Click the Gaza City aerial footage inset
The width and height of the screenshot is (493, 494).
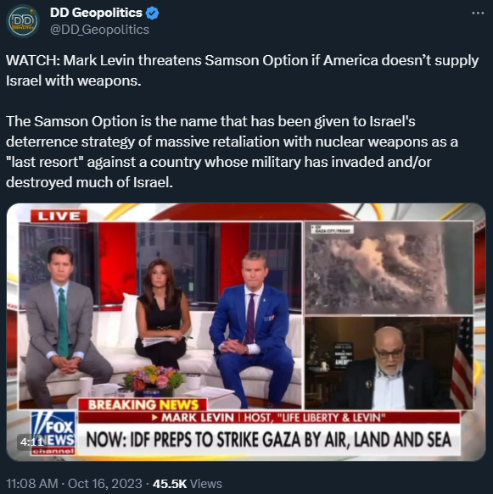point(389,268)
